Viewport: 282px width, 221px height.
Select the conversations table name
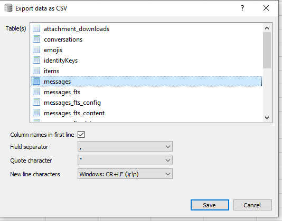pos(63,39)
